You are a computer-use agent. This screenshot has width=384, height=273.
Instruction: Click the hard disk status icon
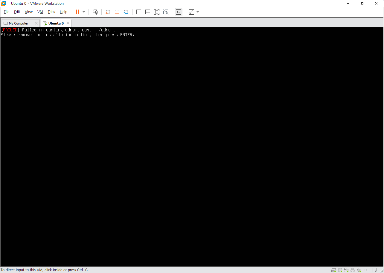[x=334, y=270]
